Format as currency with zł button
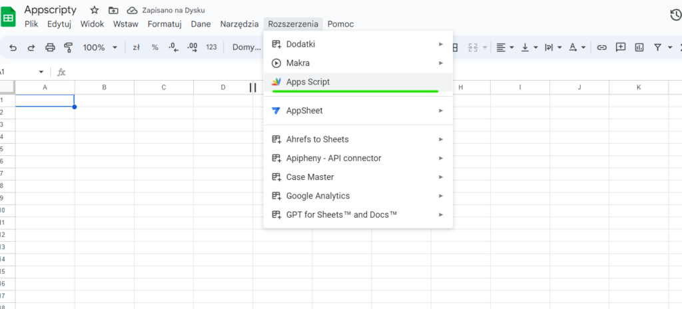The height and width of the screenshot is (309, 682). click(x=136, y=47)
